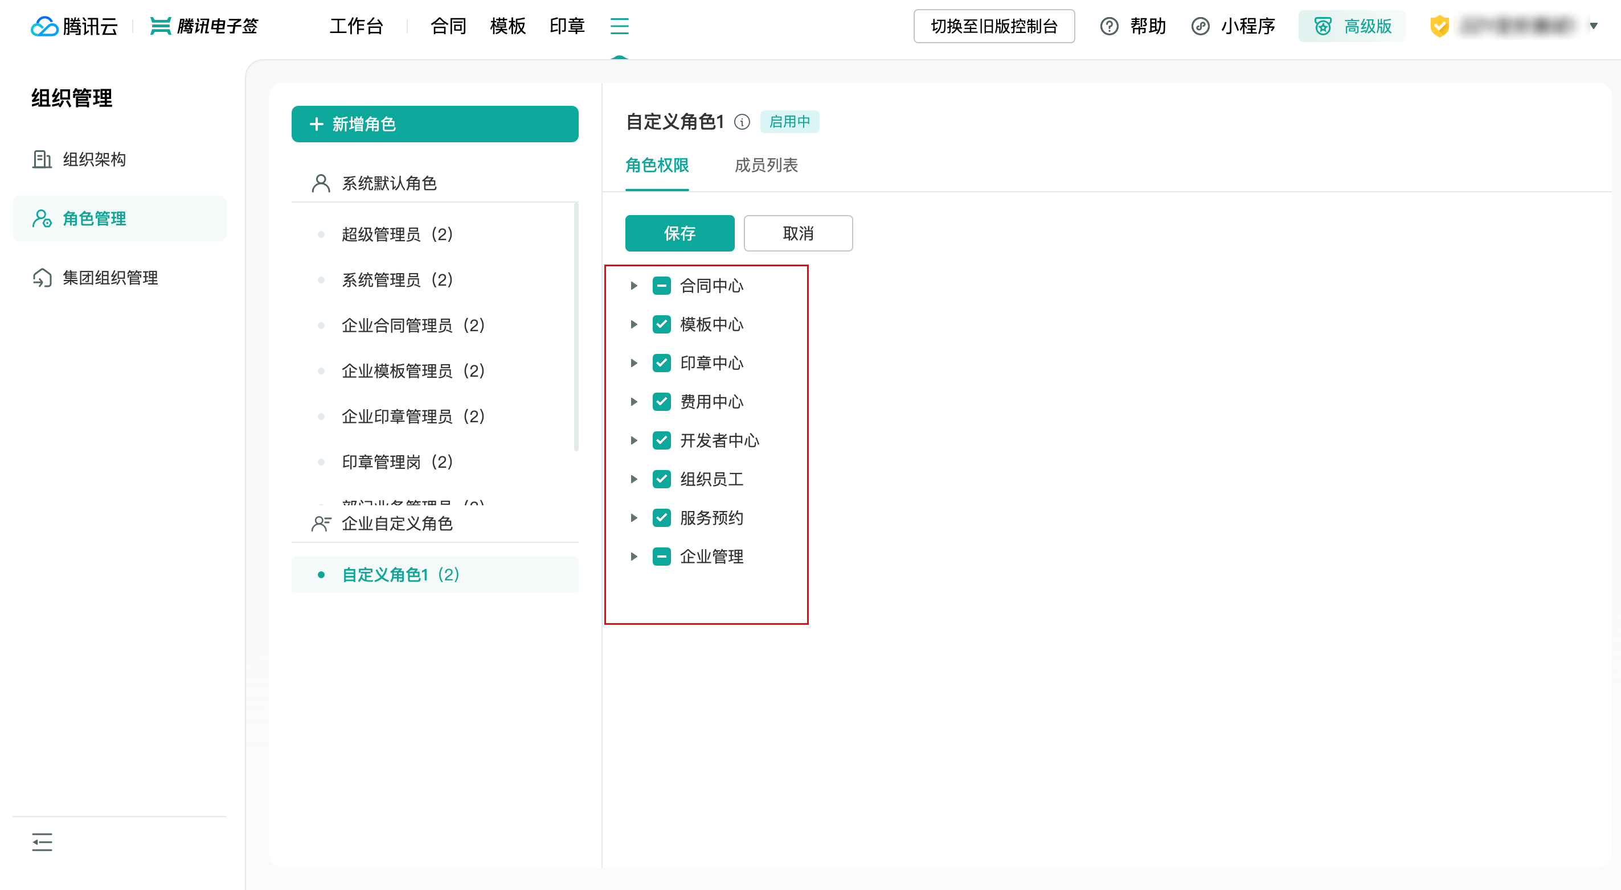The image size is (1621, 890).
Task: Expand the 印章中心 tree node
Action: tap(634, 363)
